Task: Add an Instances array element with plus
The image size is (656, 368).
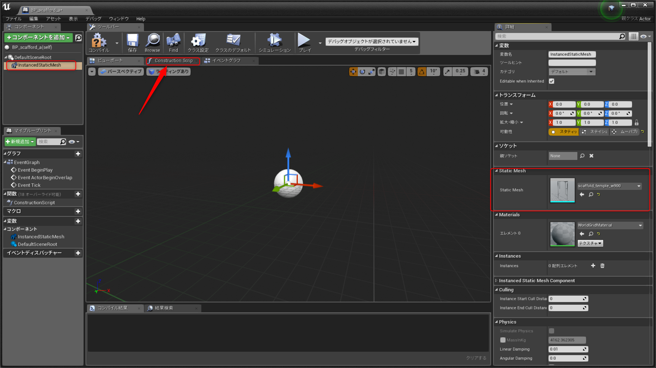Action: [593, 266]
